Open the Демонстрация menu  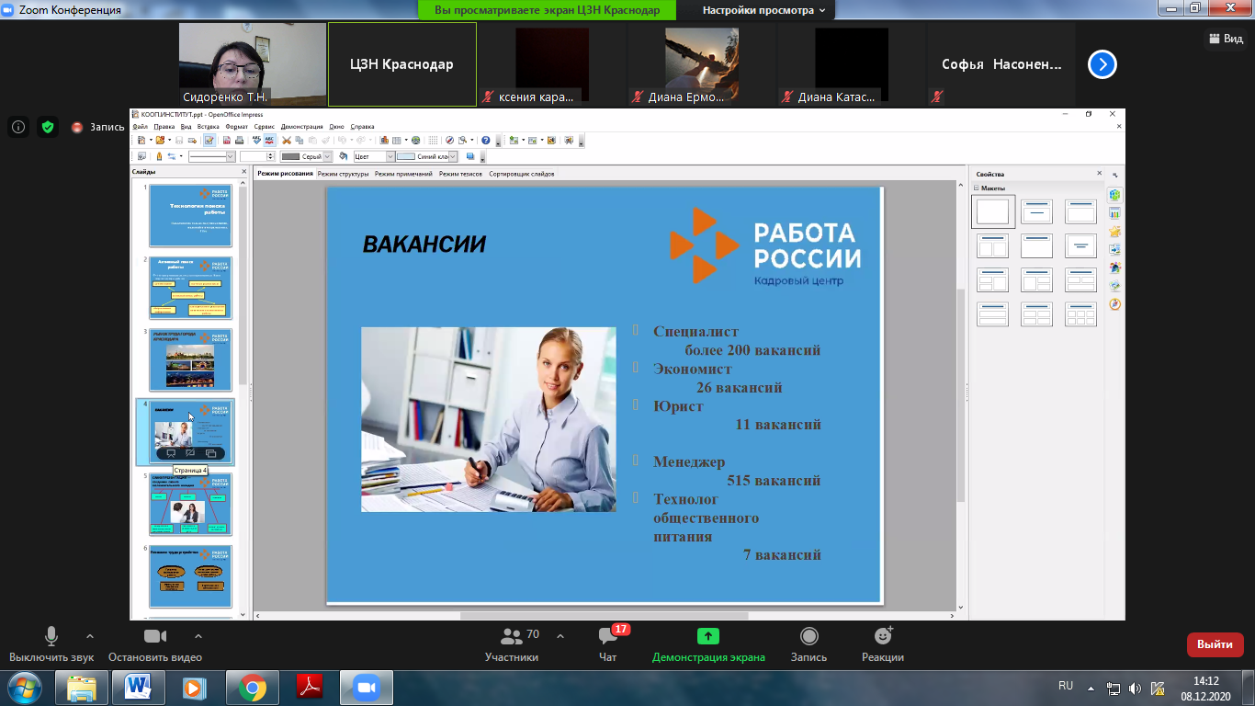pos(301,126)
